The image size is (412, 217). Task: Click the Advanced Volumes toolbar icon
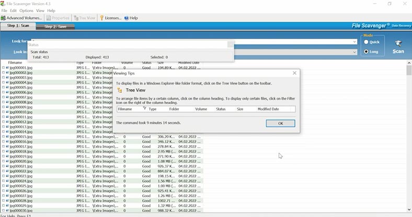tap(4, 18)
